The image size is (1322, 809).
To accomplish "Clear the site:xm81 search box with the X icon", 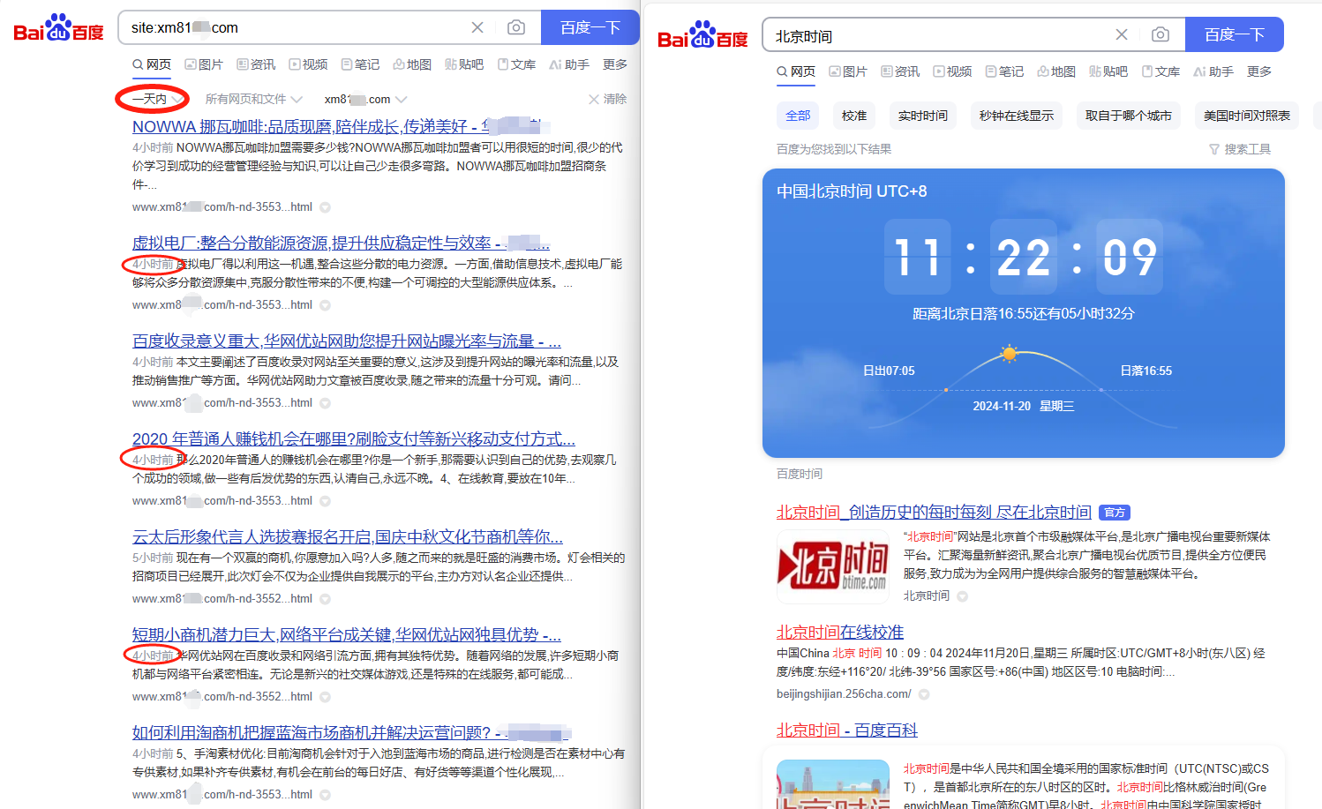I will click(477, 27).
